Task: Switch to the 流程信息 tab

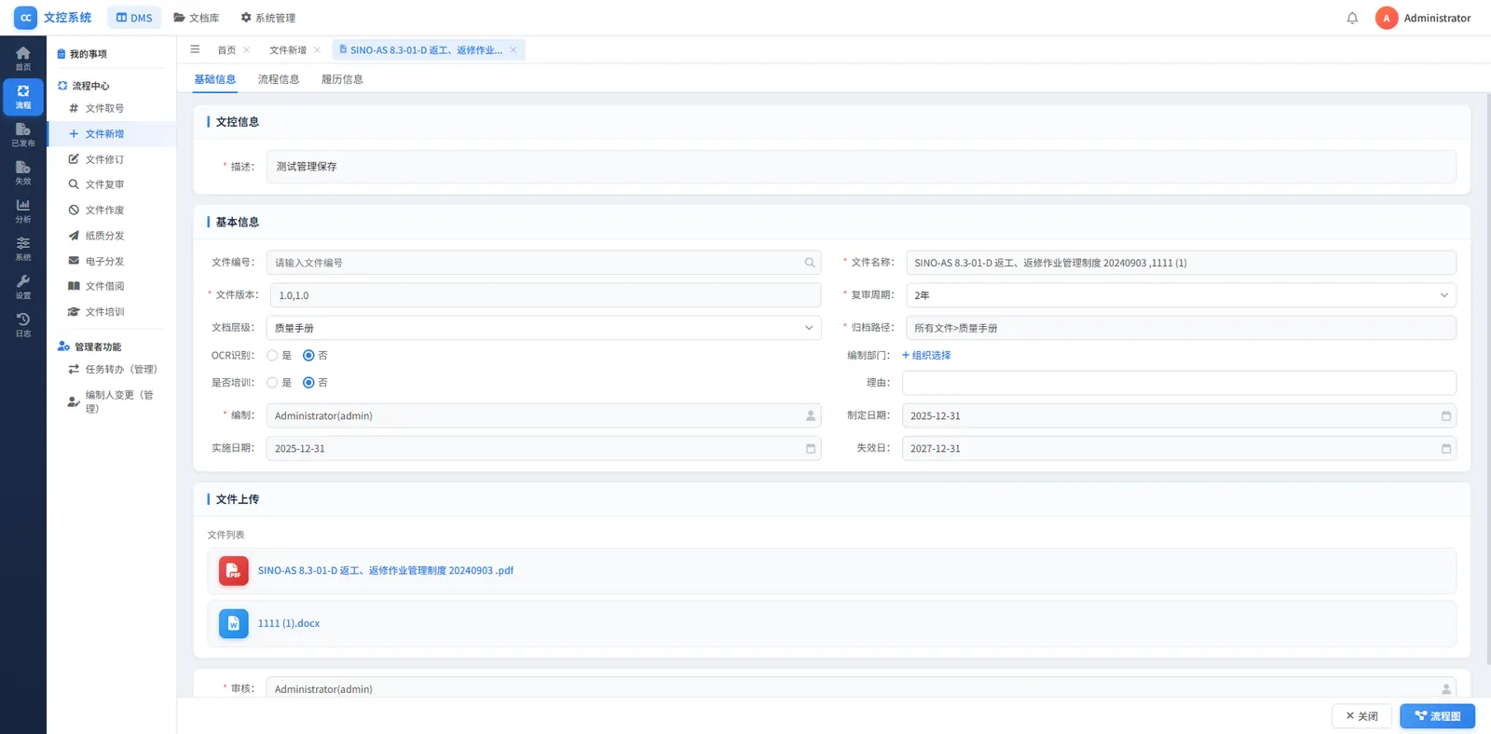Action: [x=279, y=79]
